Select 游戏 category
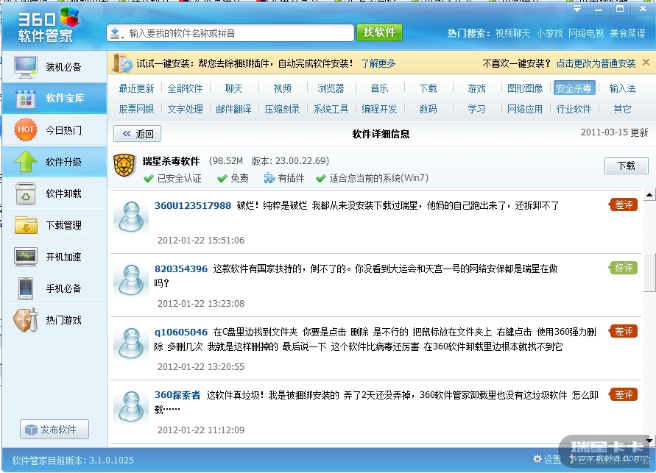Screen dimensions: 656x473 [476, 88]
